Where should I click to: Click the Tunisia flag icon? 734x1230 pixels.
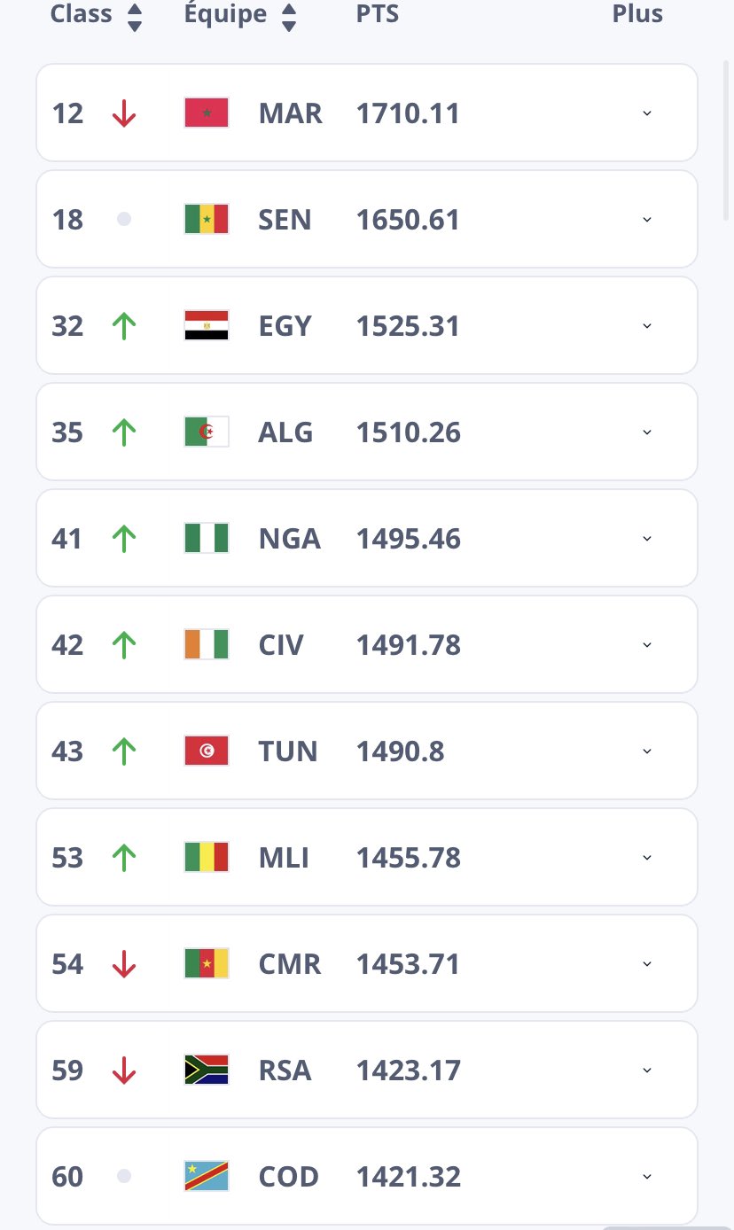point(207,751)
